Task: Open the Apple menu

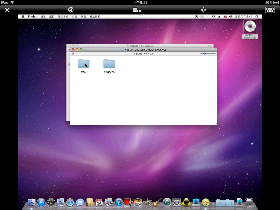Action: [x=23, y=16]
